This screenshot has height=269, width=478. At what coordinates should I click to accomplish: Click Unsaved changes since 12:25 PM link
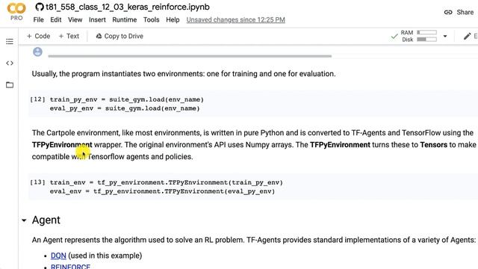coord(236,20)
